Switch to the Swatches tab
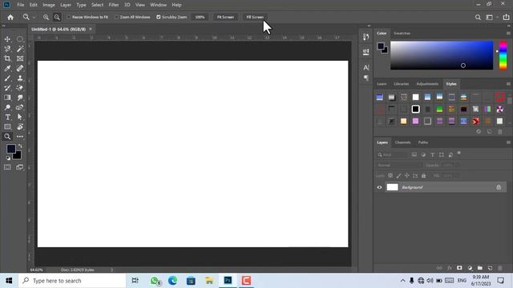 (x=402, y=34)
